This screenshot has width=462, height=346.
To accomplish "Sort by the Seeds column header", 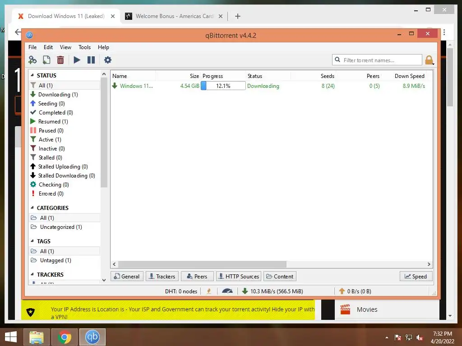I will click(x=328, y=76).
